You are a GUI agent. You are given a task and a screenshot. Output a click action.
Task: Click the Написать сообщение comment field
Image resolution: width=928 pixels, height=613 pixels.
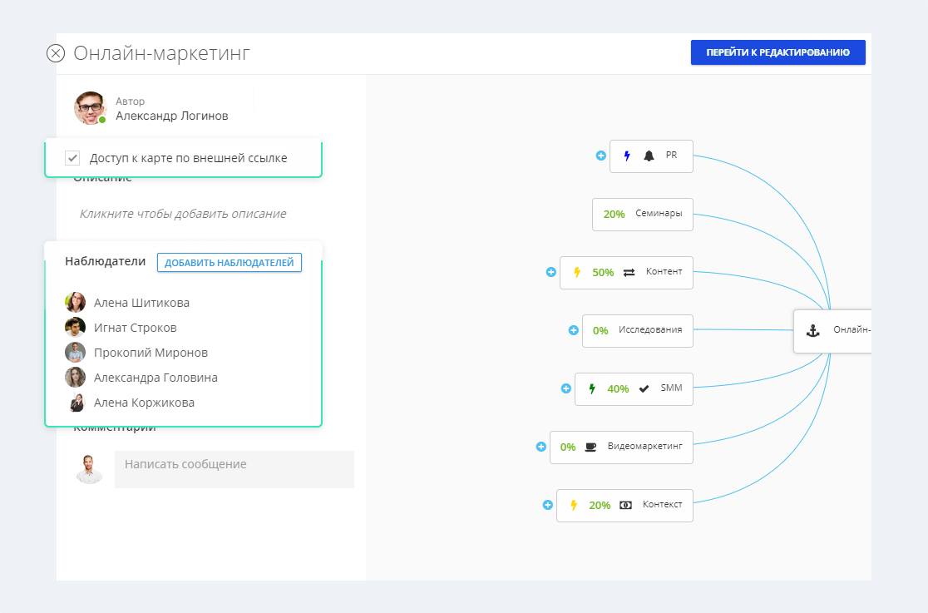click(x=234, y=469)
